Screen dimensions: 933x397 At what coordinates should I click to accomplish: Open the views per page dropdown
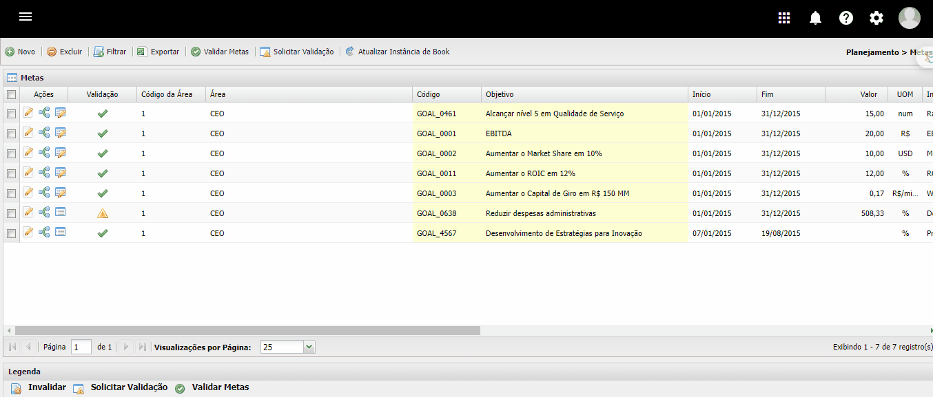pos(309,347)
